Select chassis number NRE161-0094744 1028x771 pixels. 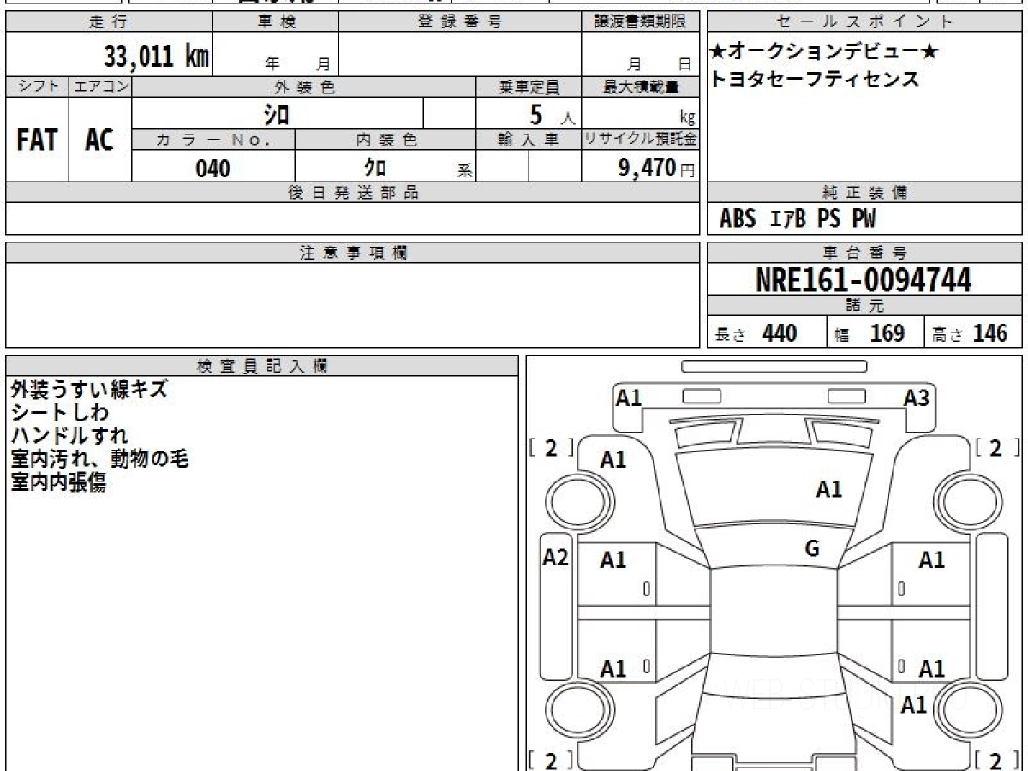pyautogui.click(x=864, y=279)
